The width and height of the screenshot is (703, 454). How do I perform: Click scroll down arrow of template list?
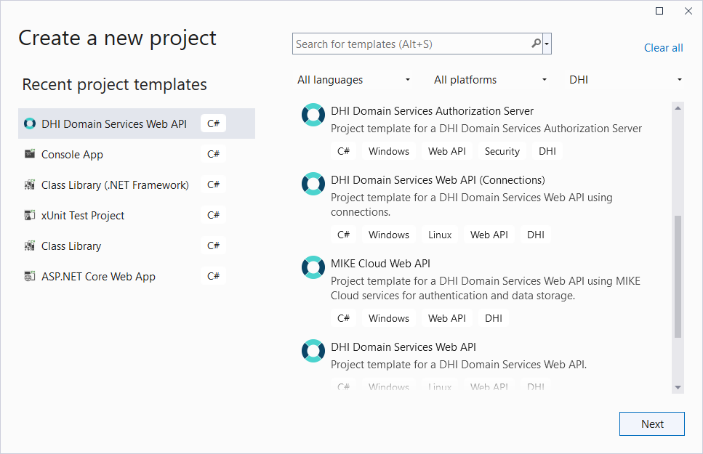coord(678,387)
